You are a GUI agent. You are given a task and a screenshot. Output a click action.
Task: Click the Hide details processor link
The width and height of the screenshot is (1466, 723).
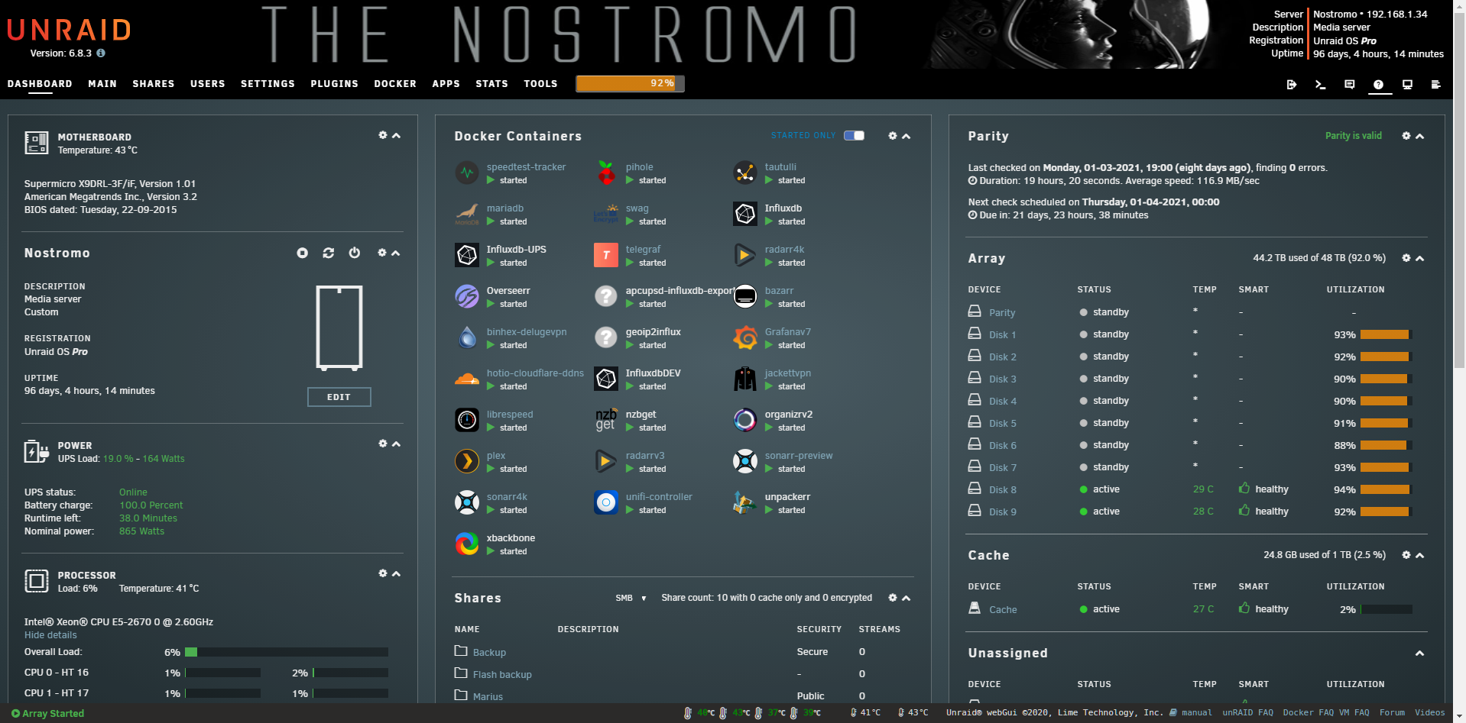coord(50,635)
